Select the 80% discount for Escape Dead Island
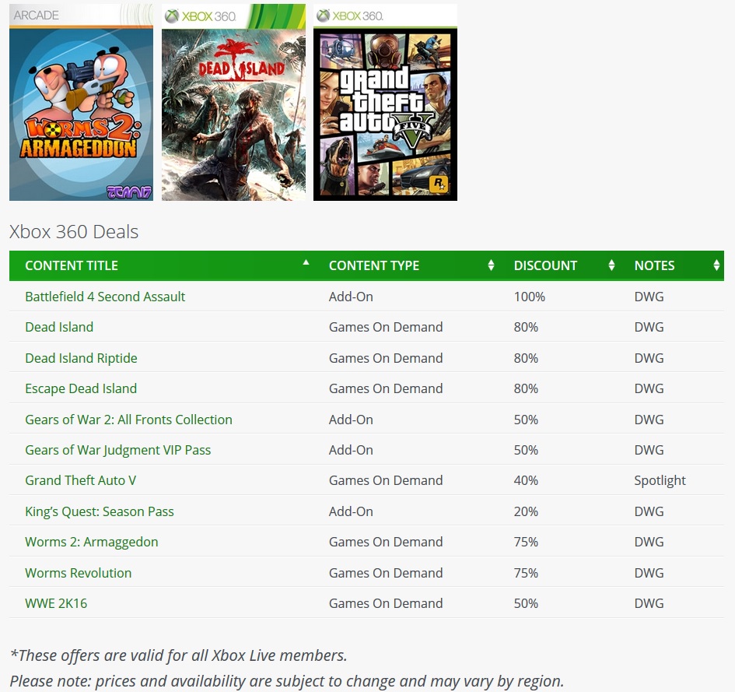The image size is (735, 692). click(x=526, y=388)
